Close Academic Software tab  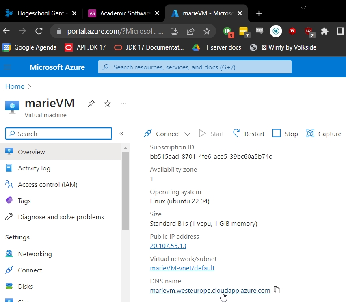point(157,13)
